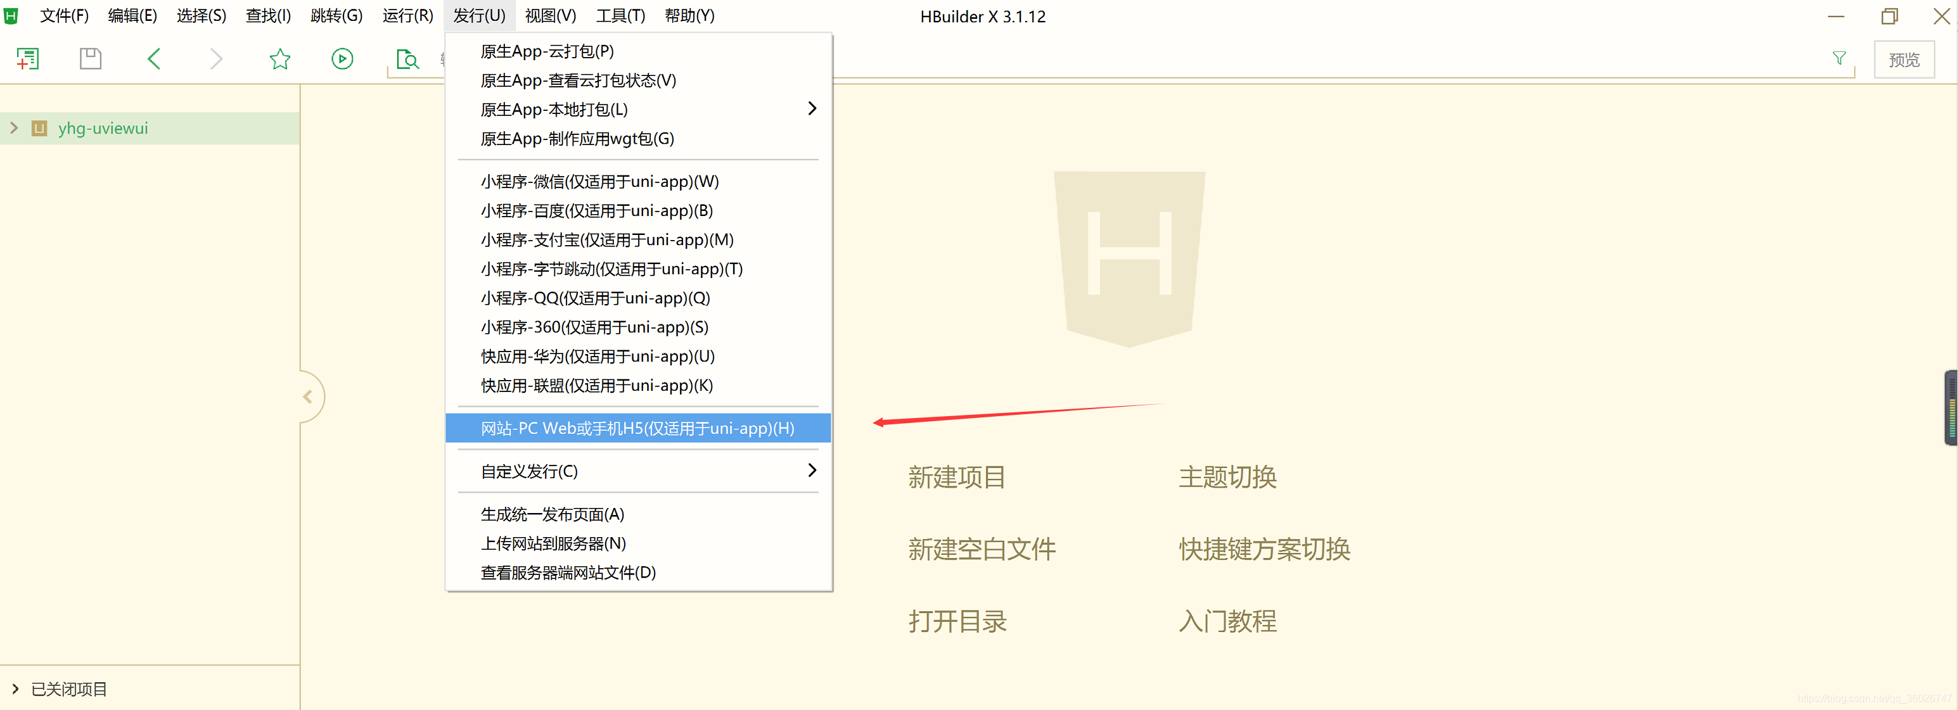Open the 视图(V) menu
Viewport: 1958px width, 710px height.
(x=550, y=16)
